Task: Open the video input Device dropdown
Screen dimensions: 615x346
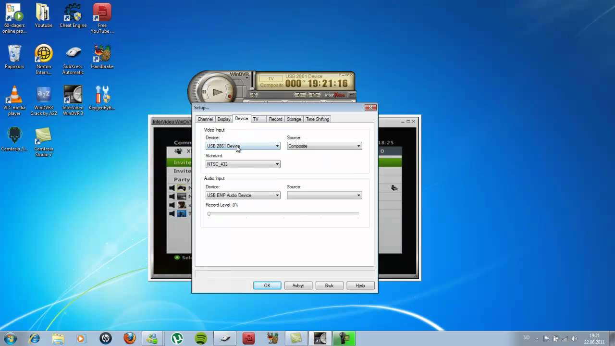Action: 243,146
